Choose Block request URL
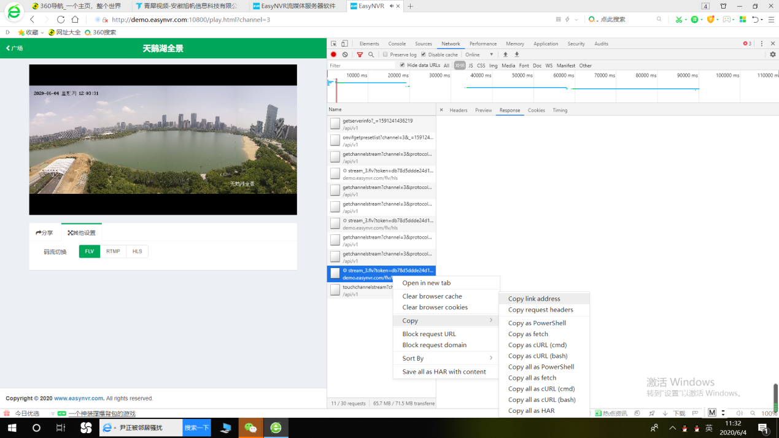This screenshot has height=438, width=779. point(445,334)
